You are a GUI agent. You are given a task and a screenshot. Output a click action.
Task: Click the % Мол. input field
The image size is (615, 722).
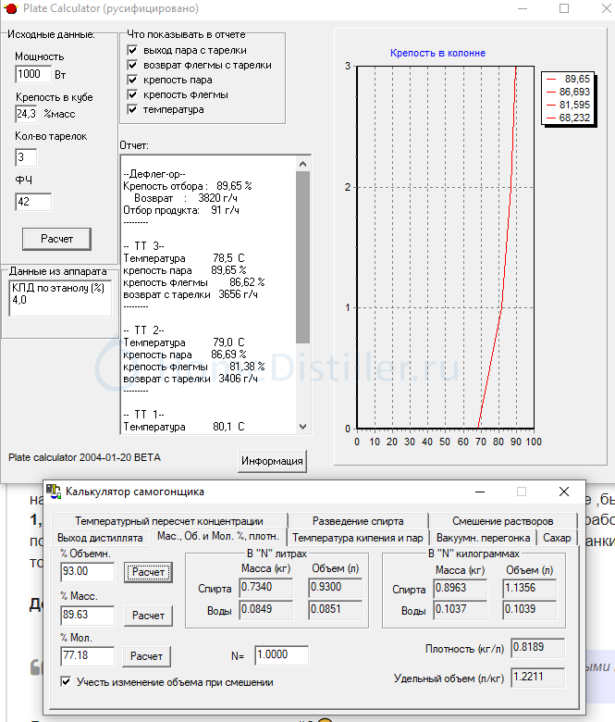point(88,655)
